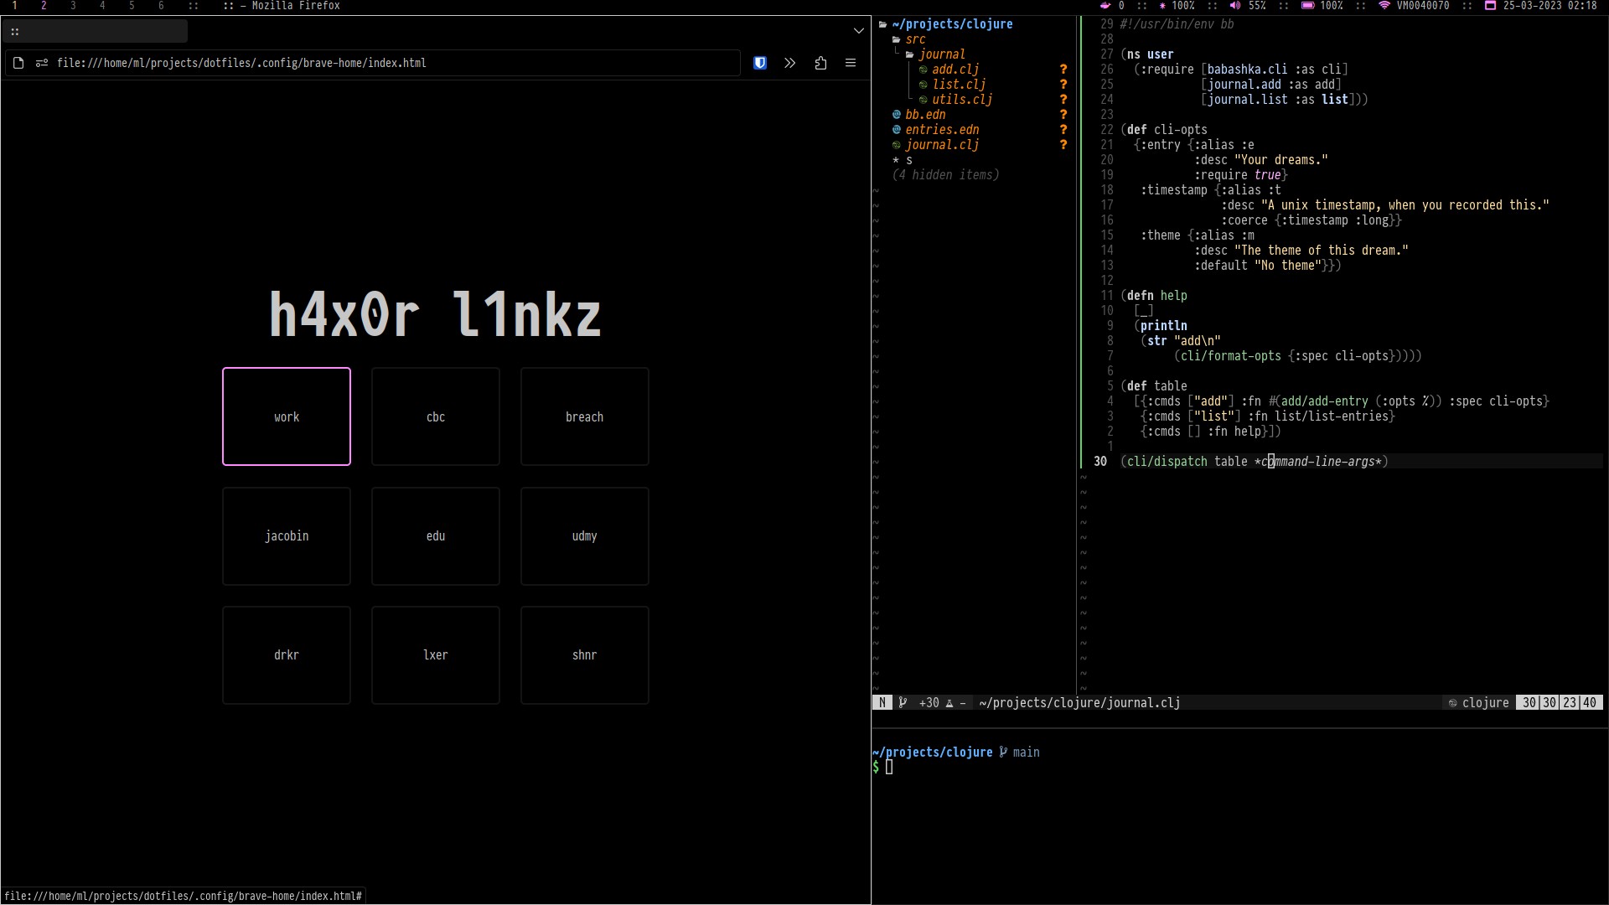
Task: Show more toolbar tools chevrons
Action: (789, 63)
